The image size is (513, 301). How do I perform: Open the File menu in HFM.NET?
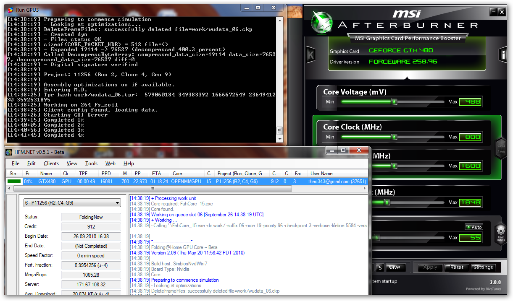pos(16,163)
